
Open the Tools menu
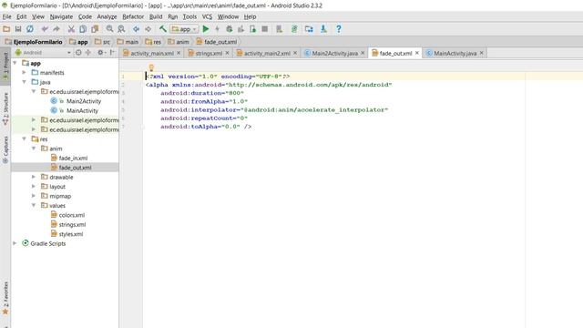(189, 16)
